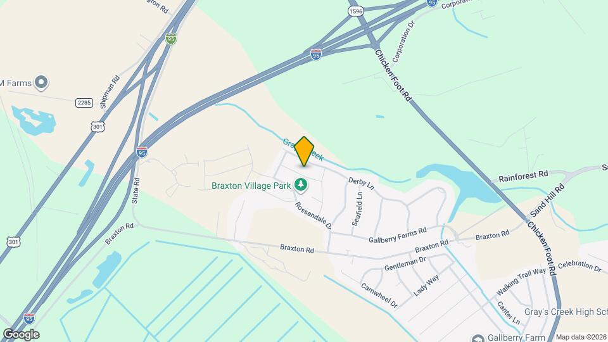The height and width of the screenshot is (342, 608).
Task: Click the Gallberry Farm place icon
Action: pos(478,338)
